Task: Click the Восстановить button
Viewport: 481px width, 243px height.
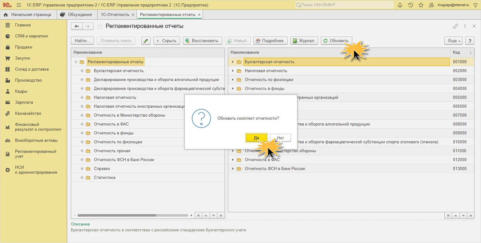Action: tap(203, 40)
